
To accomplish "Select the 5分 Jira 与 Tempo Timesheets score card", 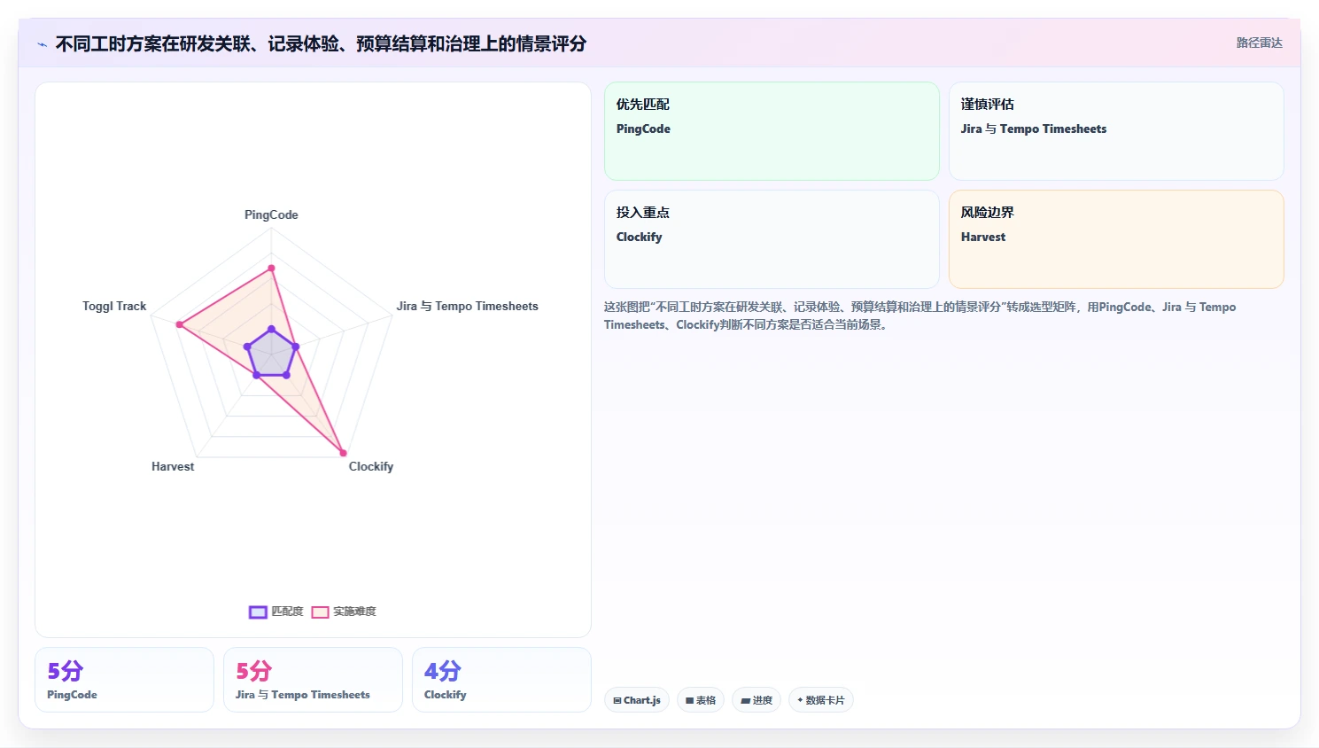I will pyautogui.click(x=313, y=680).
